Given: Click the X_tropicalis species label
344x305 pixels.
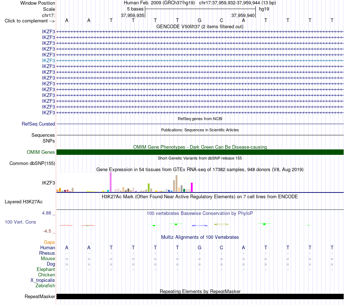Looking at the screenshot, I should coord(43,280).
